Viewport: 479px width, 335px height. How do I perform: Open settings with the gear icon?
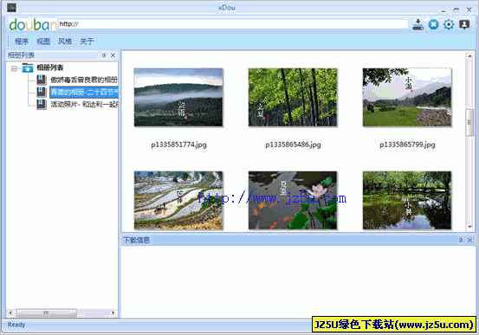449,24
